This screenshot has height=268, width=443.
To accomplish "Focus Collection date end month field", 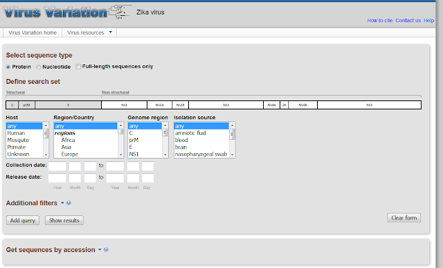I will pyautogui.click(x=133, y=166).
